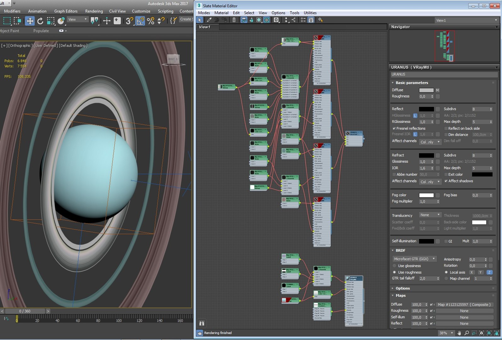This screenshot has height=340, width=502.
Task: Click the M button next to Diffuse
Action: point(437,90)
